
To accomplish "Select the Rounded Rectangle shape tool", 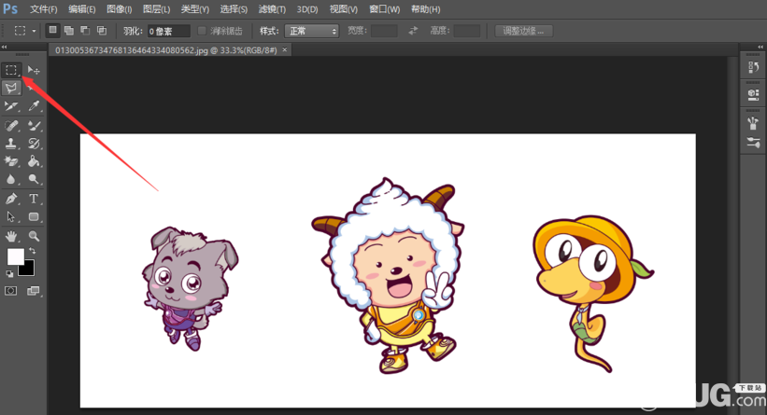I will 34,216.
